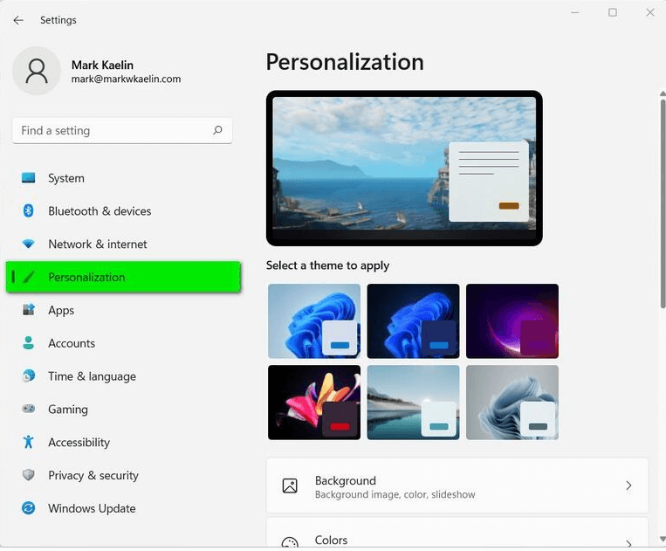Open the Accounts settings category

pos(123,343)
